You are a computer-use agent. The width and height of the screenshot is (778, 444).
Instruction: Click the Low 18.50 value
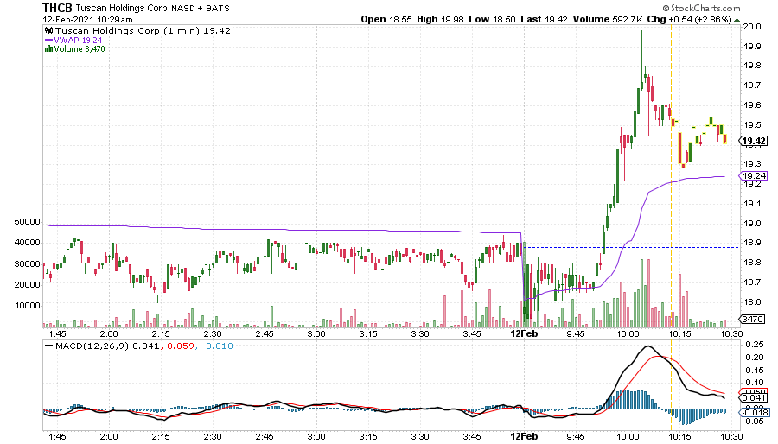[x=492, y=19]
